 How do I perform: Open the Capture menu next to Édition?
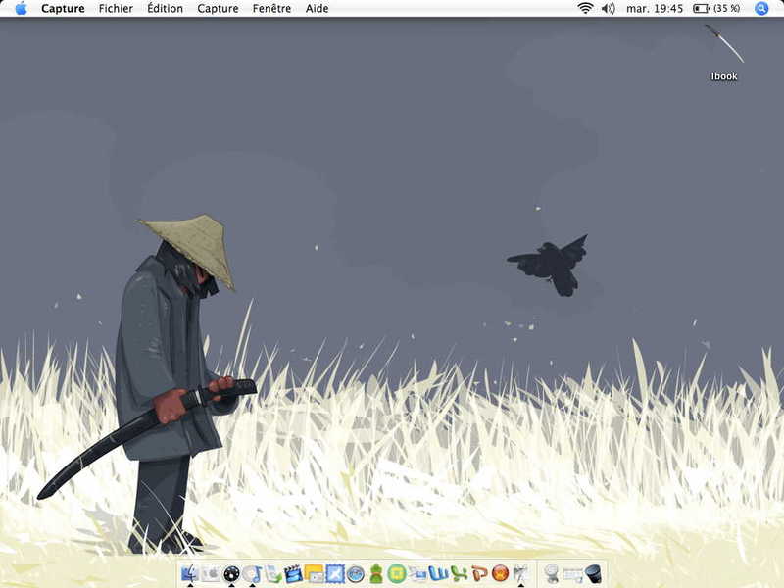pos(218,9)
